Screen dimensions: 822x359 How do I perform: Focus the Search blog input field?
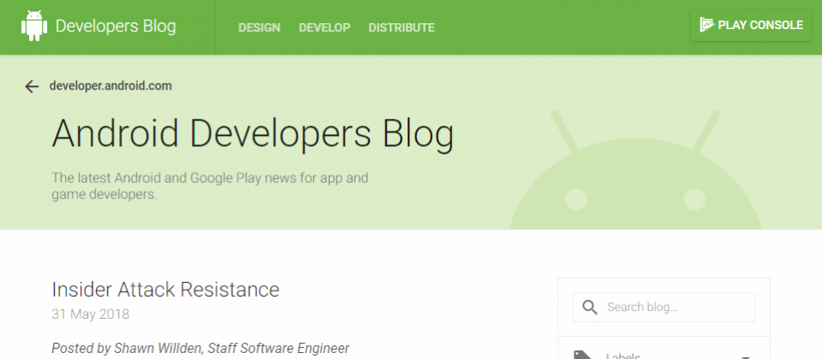676,308
